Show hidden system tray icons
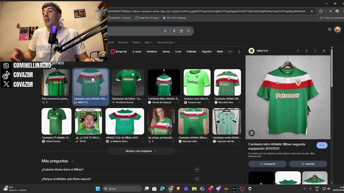 click(x=304, y=189)
